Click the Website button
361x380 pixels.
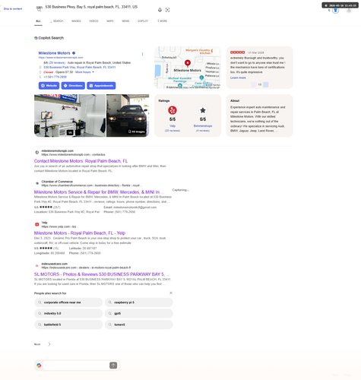[x=49, y=86]
